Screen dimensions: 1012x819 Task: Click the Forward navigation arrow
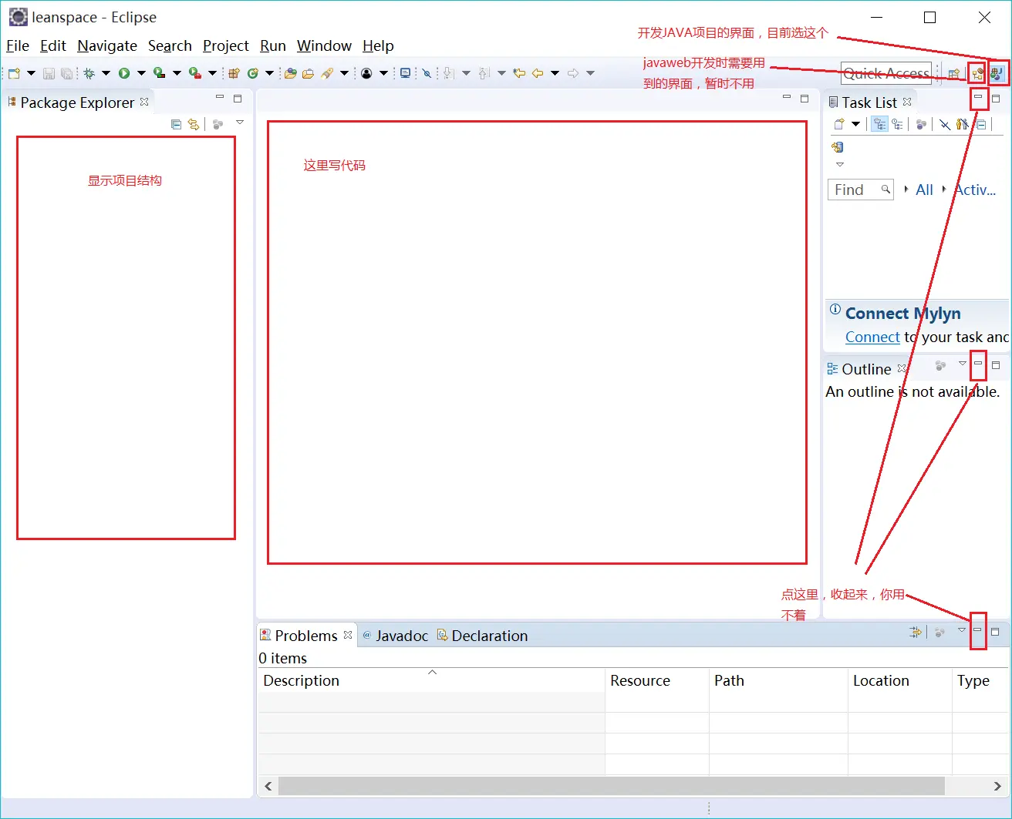(x=573, y=73)
